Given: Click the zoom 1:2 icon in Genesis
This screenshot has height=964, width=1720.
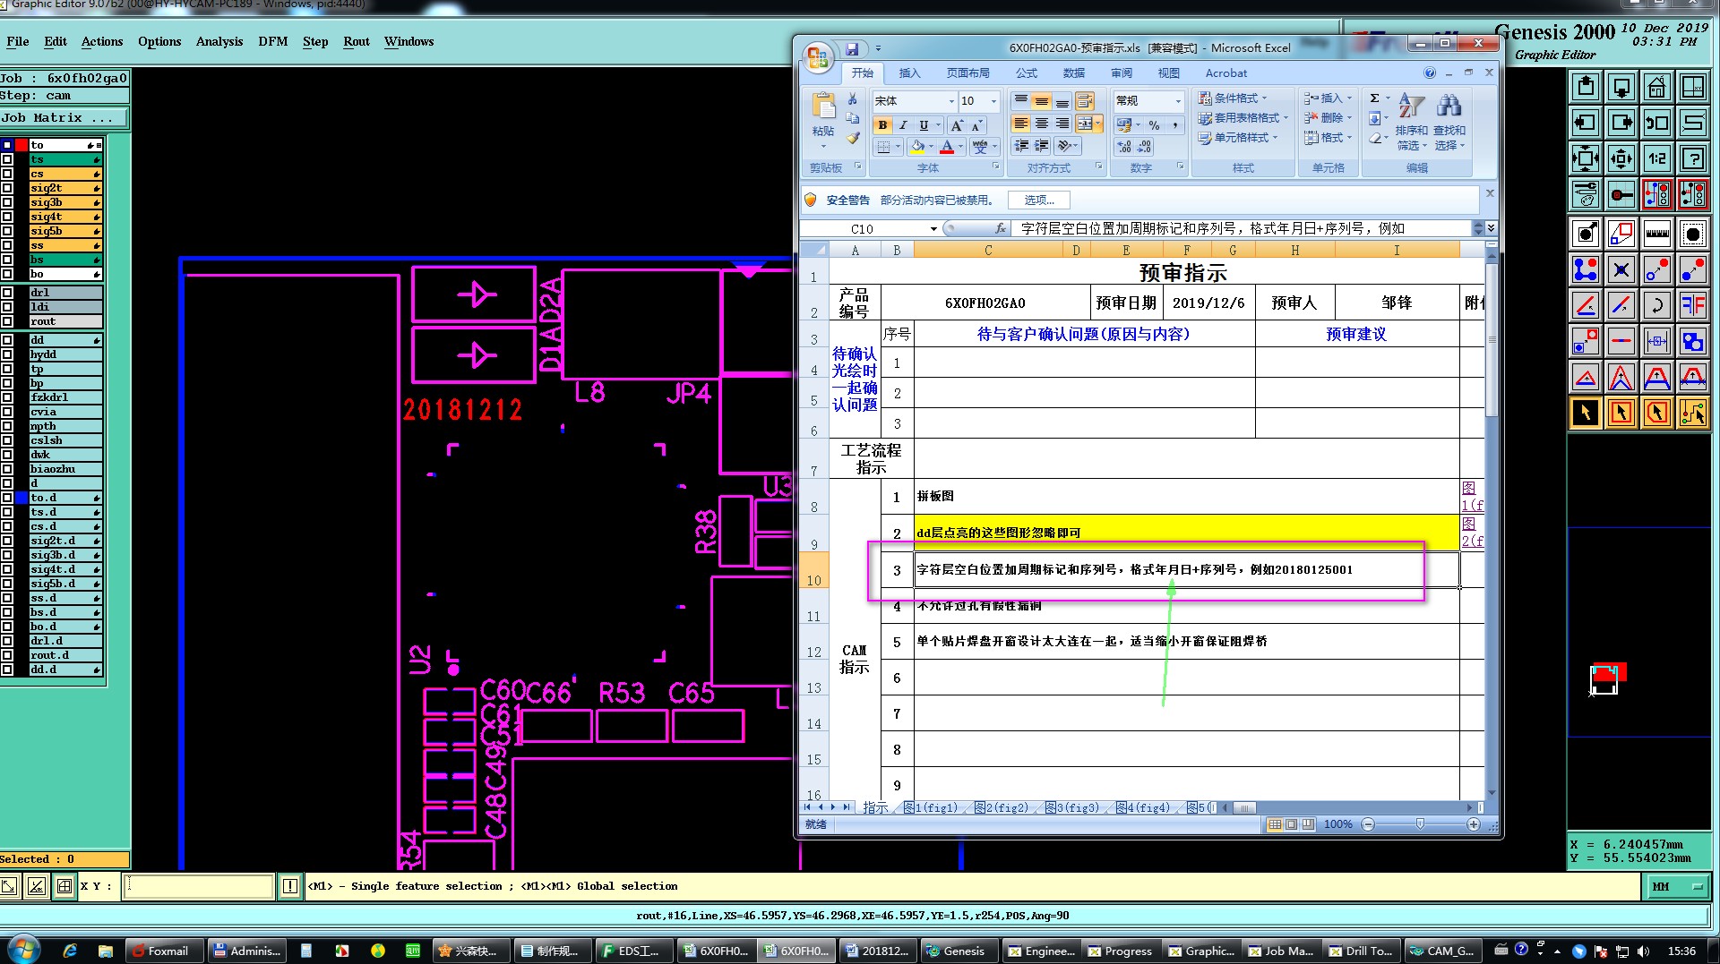Looking at the screenshot, I should (x=1656, y=159).
